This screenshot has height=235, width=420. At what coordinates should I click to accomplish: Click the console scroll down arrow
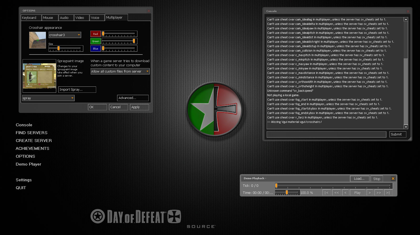point(406,127)
